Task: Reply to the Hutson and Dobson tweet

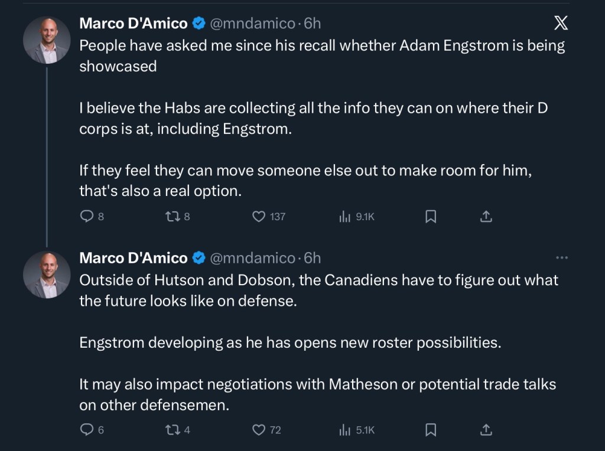Action: click(87, 430)
